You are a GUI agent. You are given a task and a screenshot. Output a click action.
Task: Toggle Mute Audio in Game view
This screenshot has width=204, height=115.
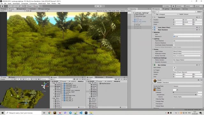click(x=112, y=11)
